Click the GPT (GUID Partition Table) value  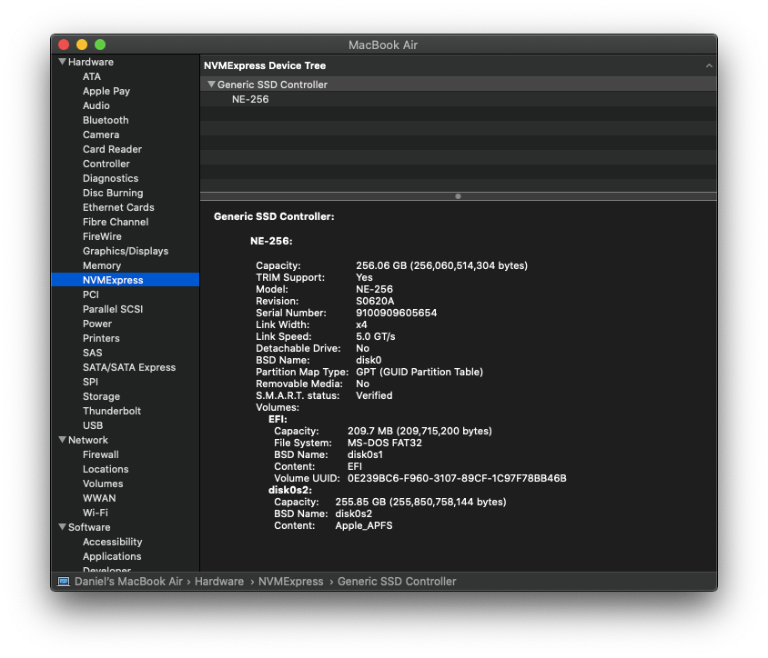pyautogui.click(x=419, y=372)
